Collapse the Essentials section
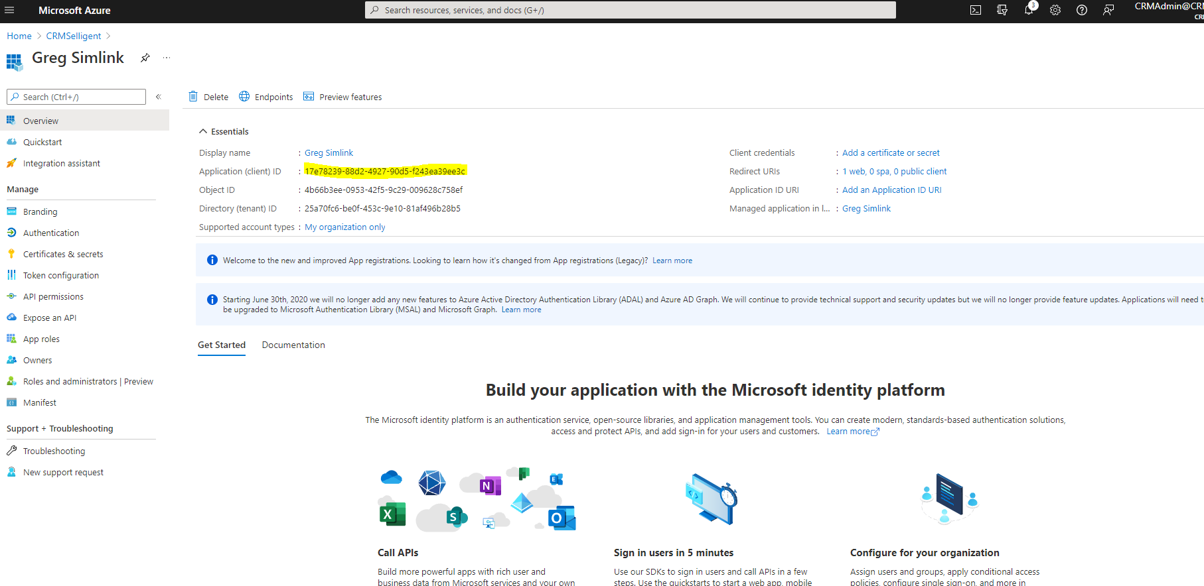Viewport: 1204px width, 586px height. click(x=203, y=131)
